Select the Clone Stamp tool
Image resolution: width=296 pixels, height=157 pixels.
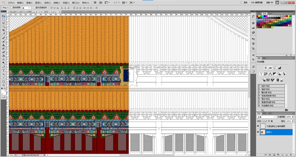4,45
